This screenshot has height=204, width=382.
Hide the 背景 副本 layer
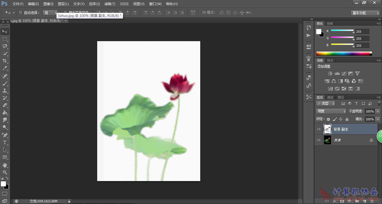coord(318,129)
